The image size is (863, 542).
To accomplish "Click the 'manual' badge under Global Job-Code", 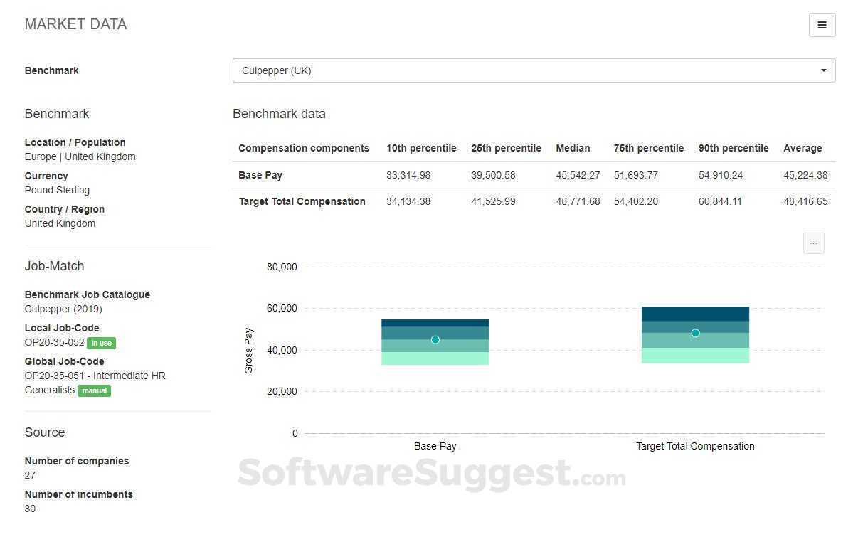I will 94,390.
